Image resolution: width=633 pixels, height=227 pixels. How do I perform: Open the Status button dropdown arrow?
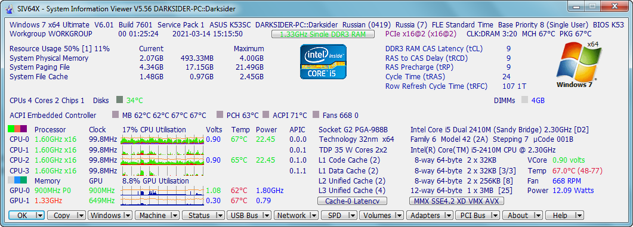click(220, 215)
